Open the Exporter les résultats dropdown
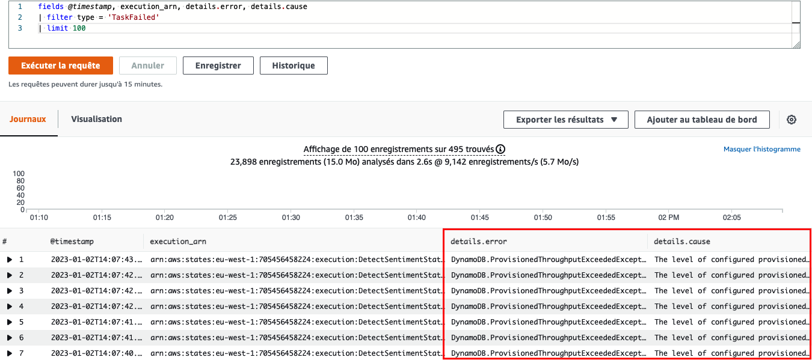This screenshot has width=812, height=360. 566,120
